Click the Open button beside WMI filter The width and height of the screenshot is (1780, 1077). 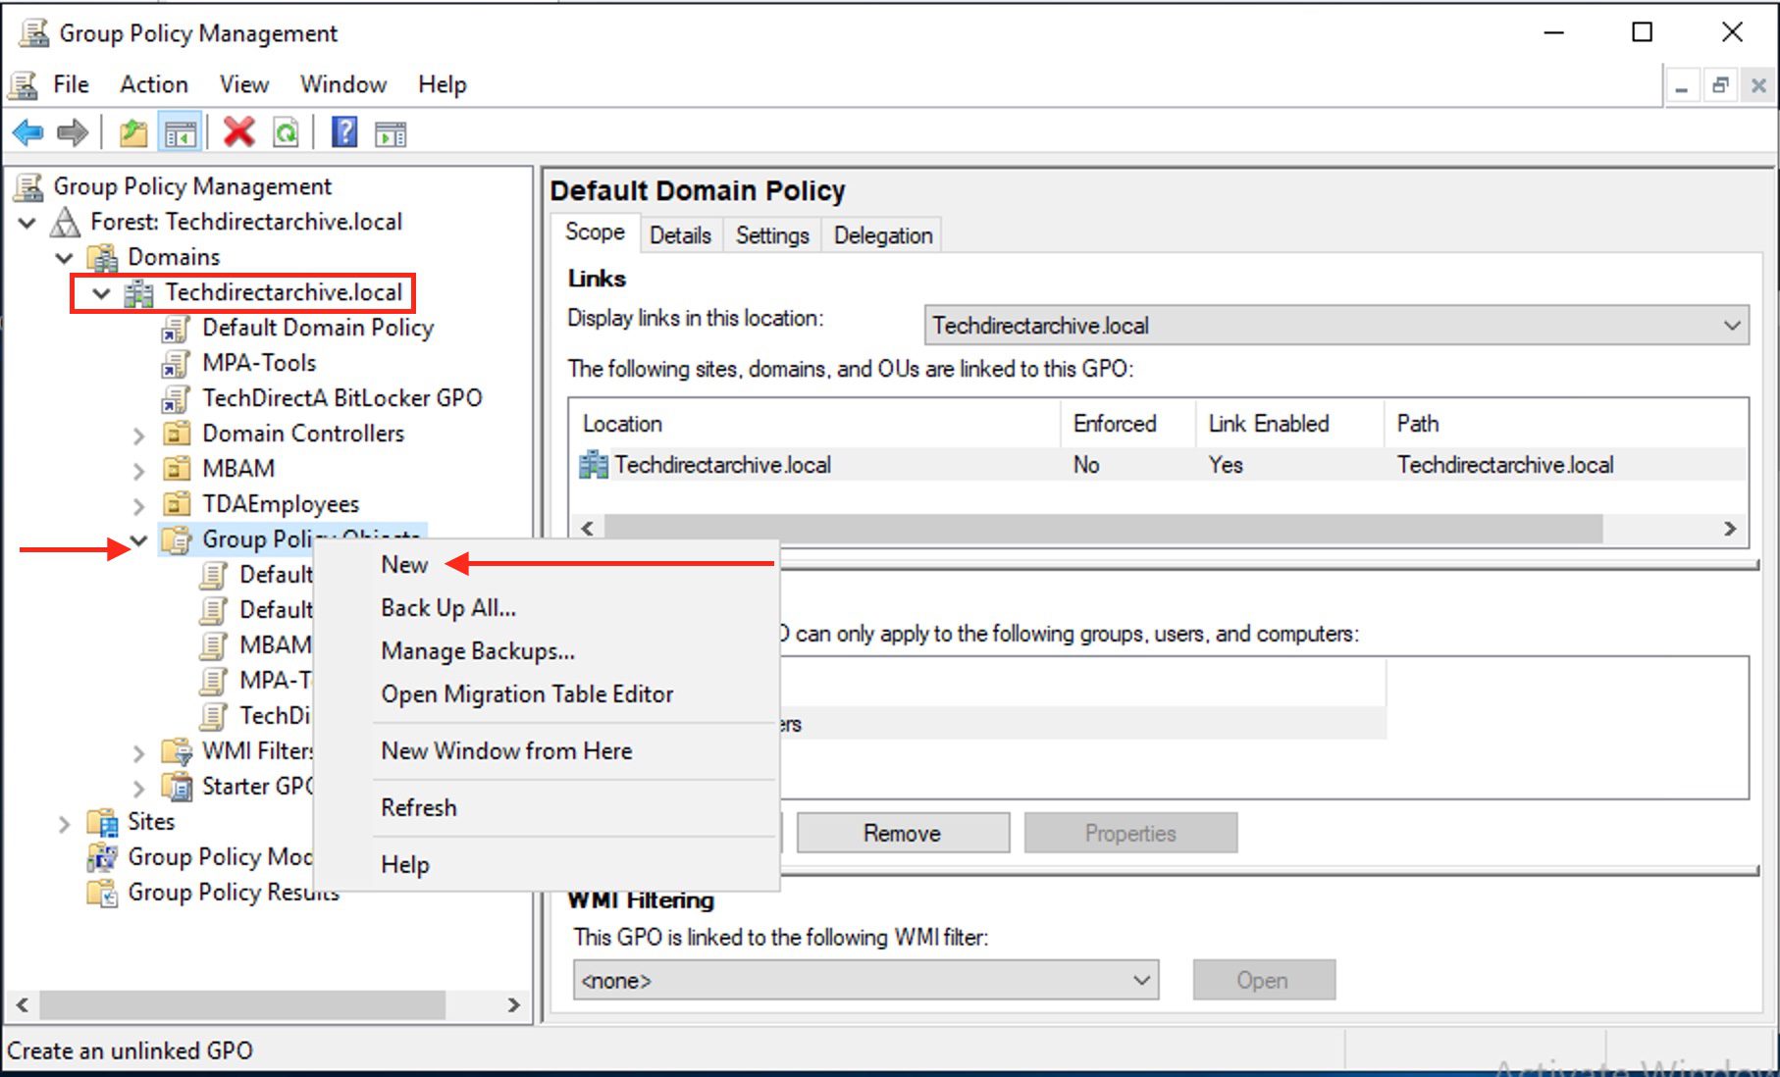click(1263, 980)
